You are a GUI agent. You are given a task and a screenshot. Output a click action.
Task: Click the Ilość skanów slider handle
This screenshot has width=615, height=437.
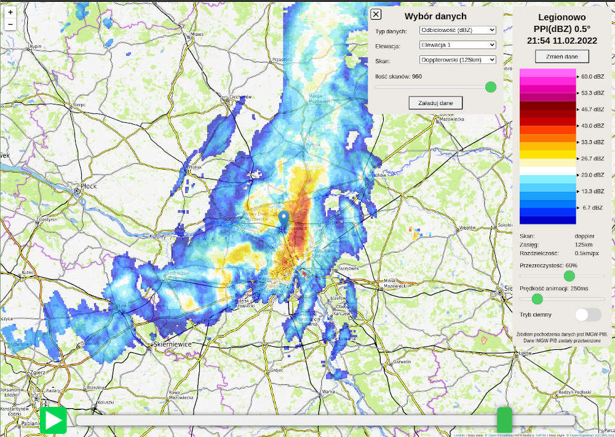[x=491, y=87]
